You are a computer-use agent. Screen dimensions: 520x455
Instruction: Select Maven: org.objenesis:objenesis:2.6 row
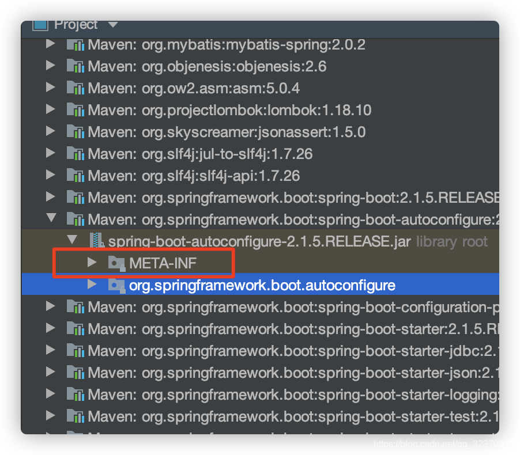tap(261, 66)
